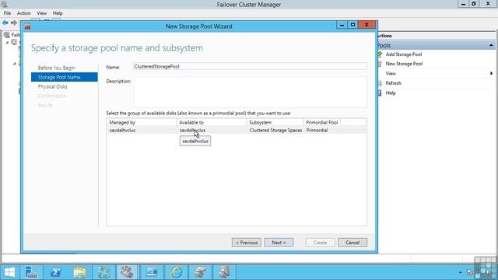Go to the Before You Begin step
This screenshot has height=280, width=498.
tap(57, 68)
